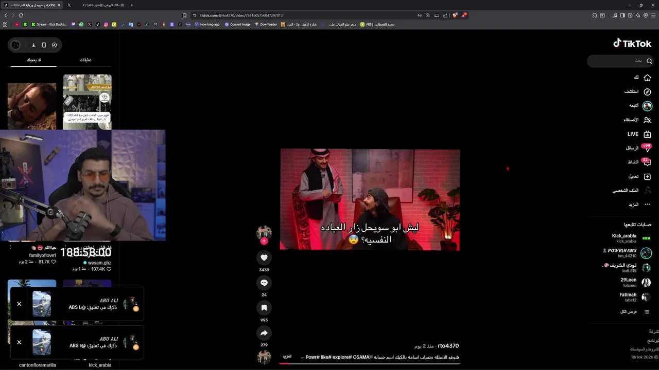
Task: Follow creator with red plus badge
Action: click(264, 241)
